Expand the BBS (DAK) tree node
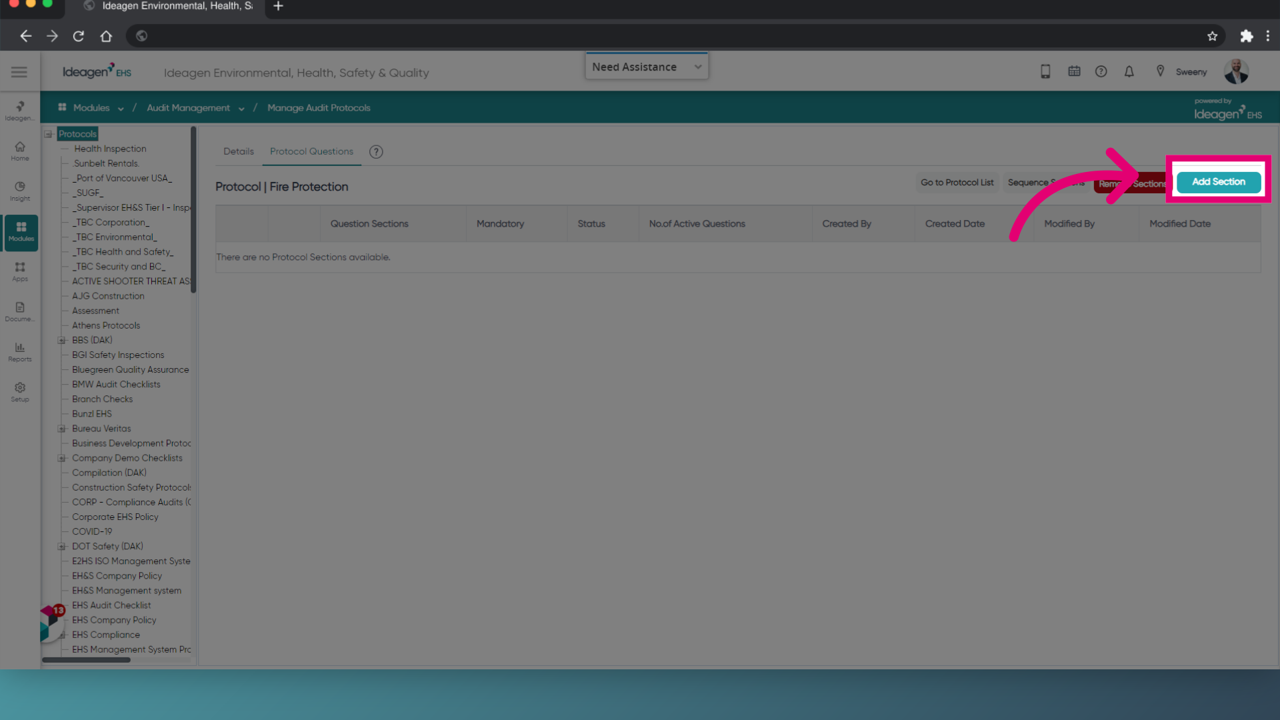The width and height of the screenshot is (1280, 720). point(62,341)
